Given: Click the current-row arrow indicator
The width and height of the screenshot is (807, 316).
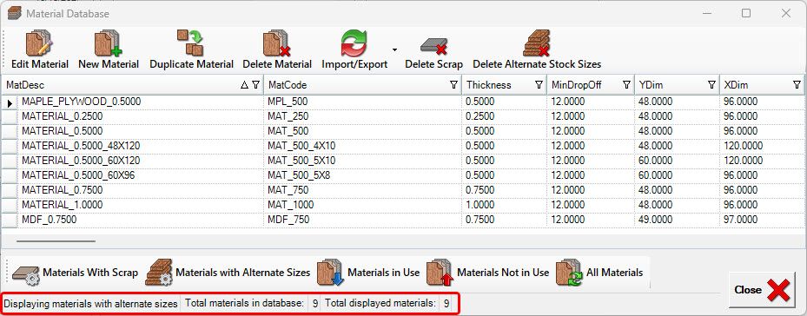Looking at the screenshot, I should click(10, 103).
